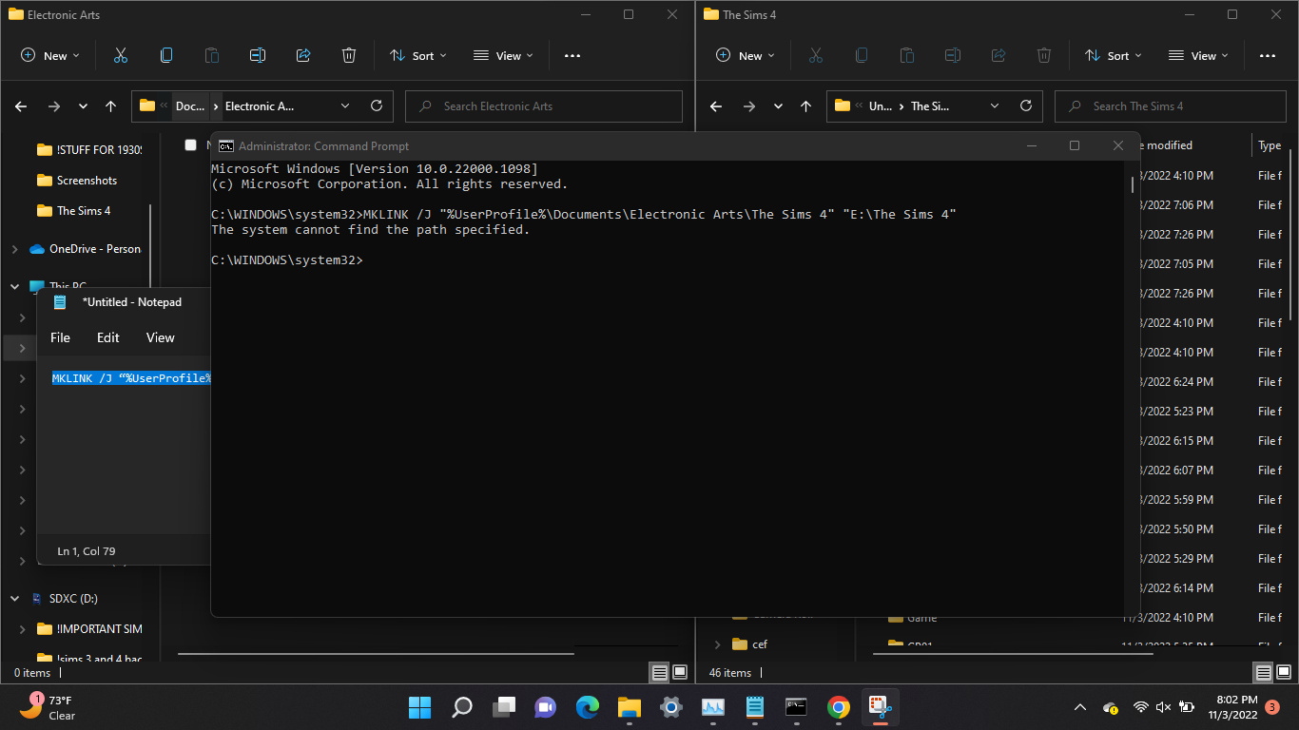Open New dropdown in Electronic Arts window
This screenshot has width=1299, height=730.
(x=50, y=56)
